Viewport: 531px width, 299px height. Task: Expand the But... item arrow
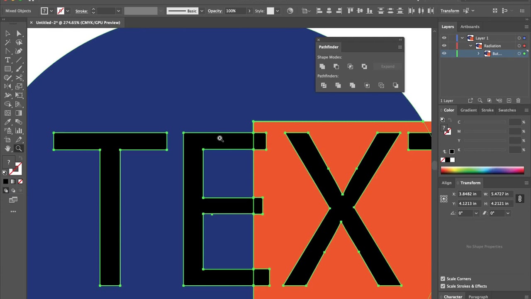point(478,54)
